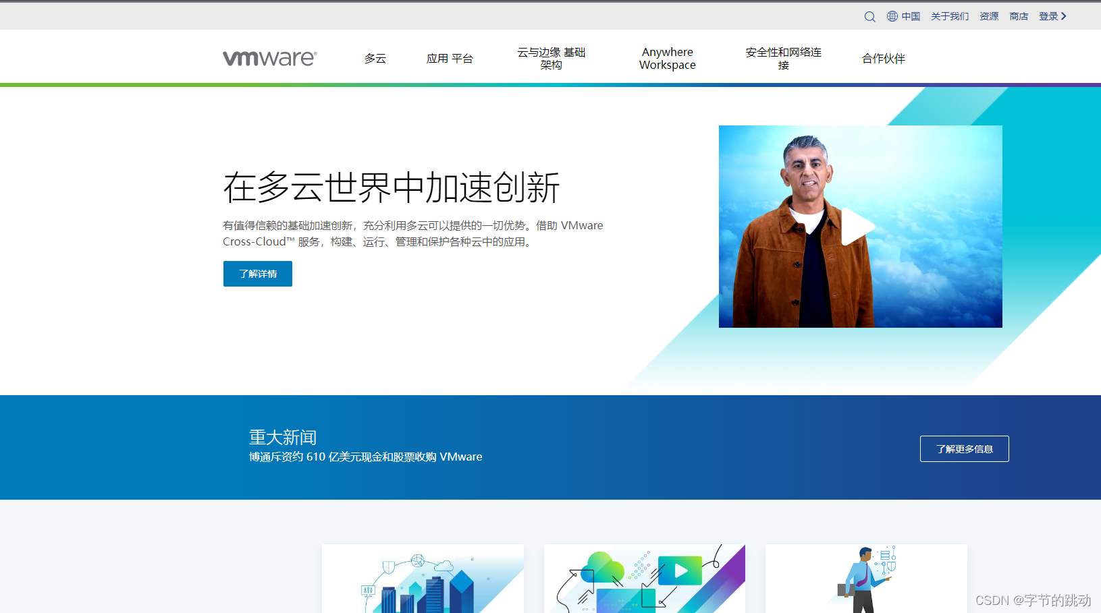Open the 资源 link
The width and height of the screenshot is (1101, 613).
[989, 16]
